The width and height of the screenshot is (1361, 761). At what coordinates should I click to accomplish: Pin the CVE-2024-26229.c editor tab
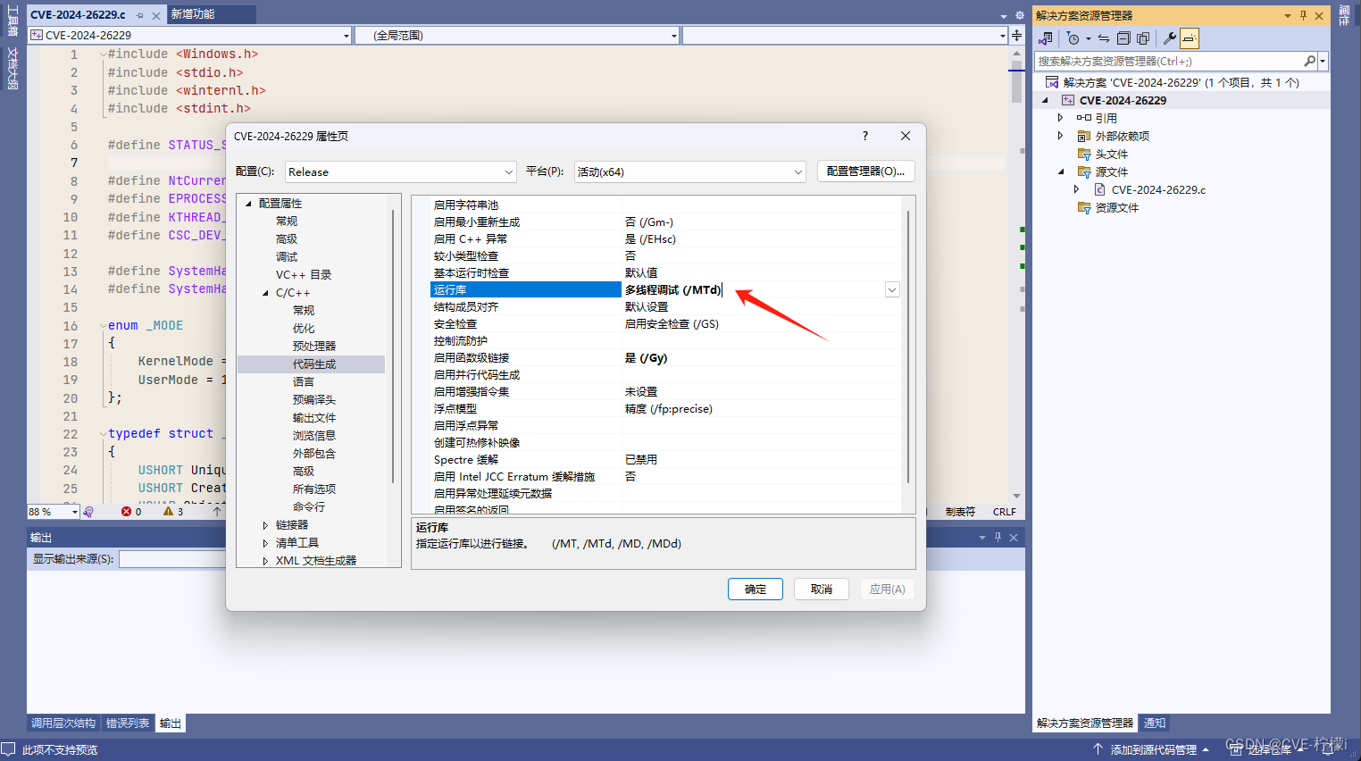(140, 15)
